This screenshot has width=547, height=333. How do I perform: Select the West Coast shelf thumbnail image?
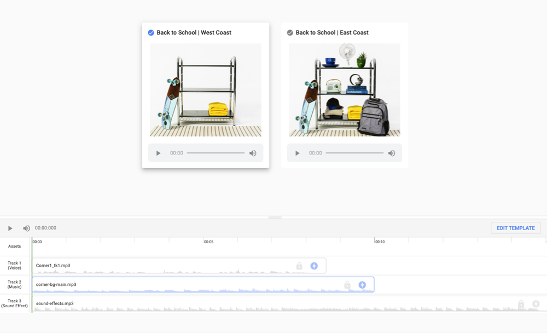click(x=206, y=90)
